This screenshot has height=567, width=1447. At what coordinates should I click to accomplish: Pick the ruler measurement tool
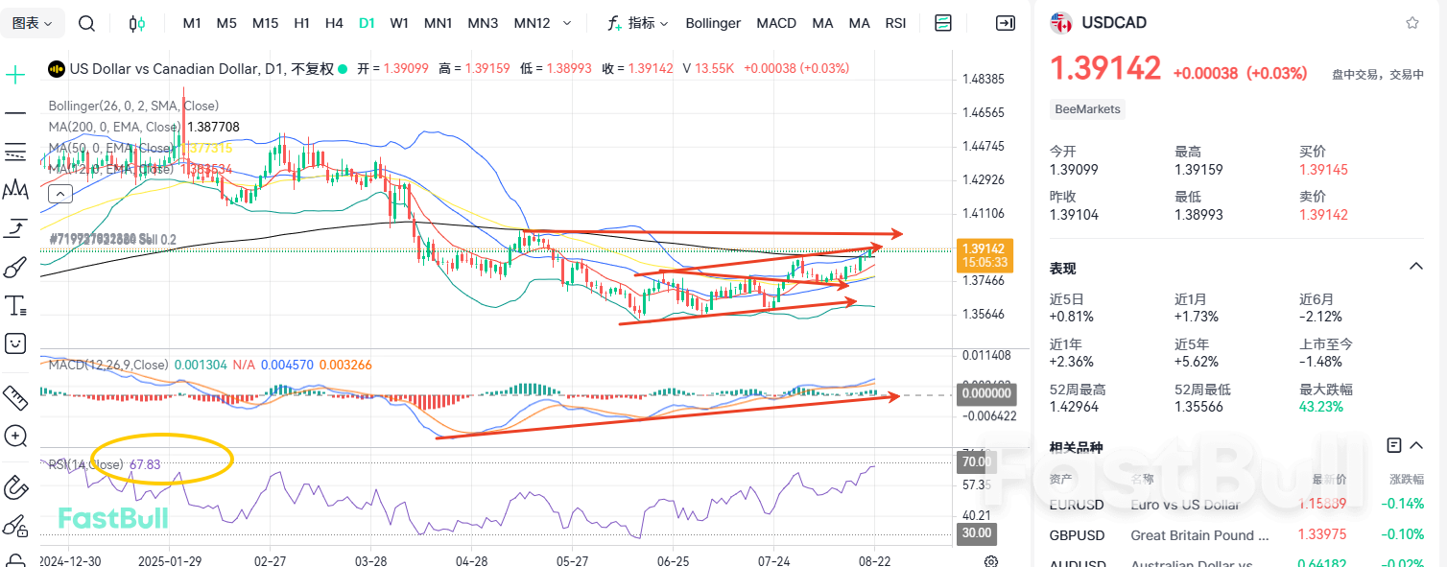click(x=15, y=396)
